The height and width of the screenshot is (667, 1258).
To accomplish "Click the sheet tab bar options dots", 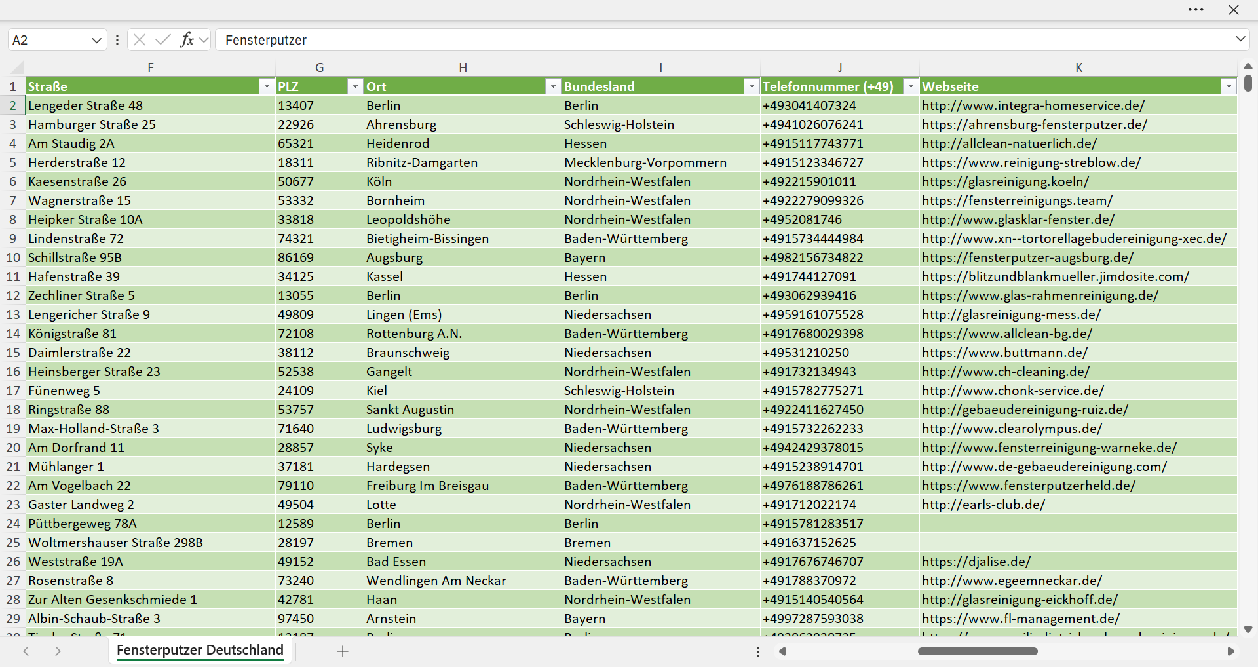I will click(x=758, y=652).
